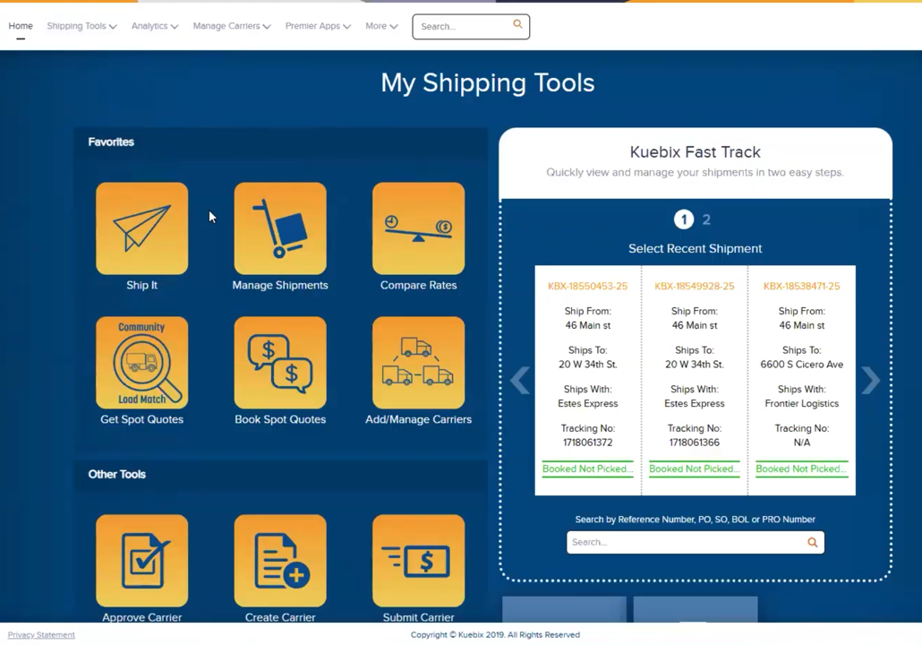Image resolution: width=922 pixels, height=645 pixels.
Task: Expand the Shipping Tools menu
Action: [x=81, y=26]
